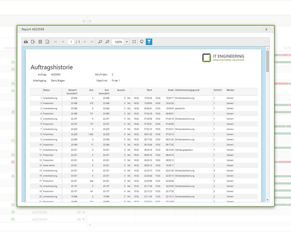The height and width of the screenshot is (232, 291).
Task: Click the export report icon
Action: point(33,42)
